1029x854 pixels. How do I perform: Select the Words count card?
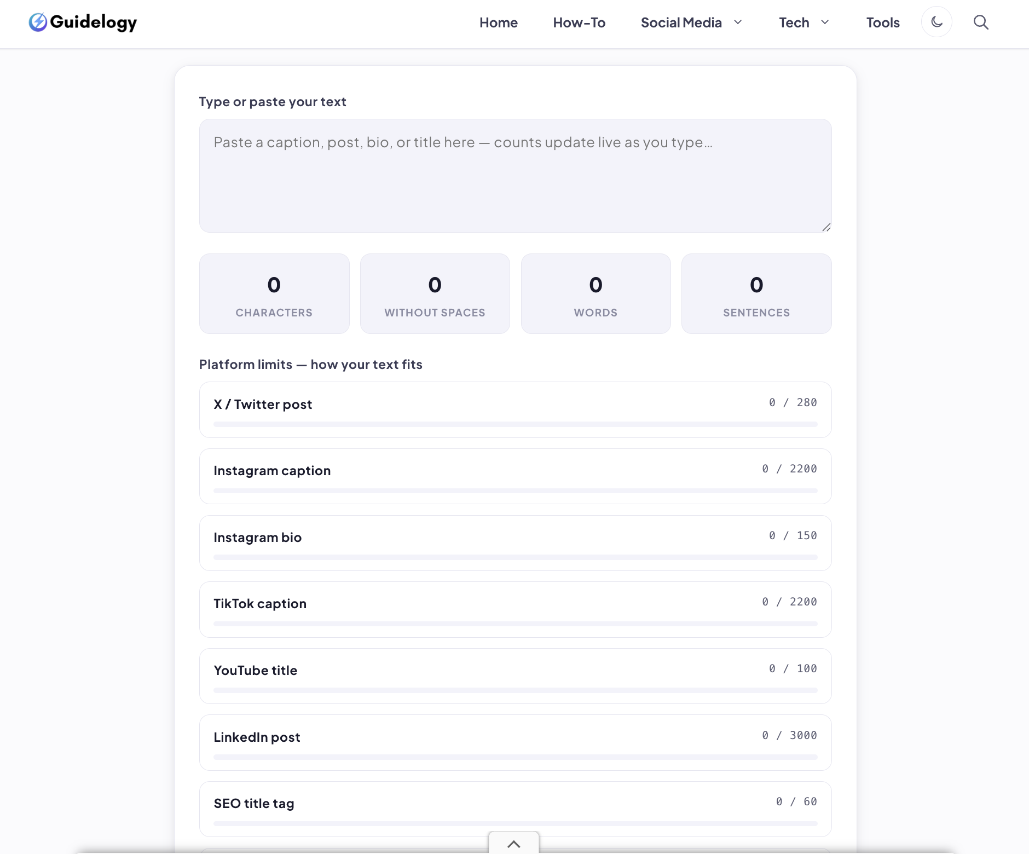pyautogui.click(x=596, y=293)
